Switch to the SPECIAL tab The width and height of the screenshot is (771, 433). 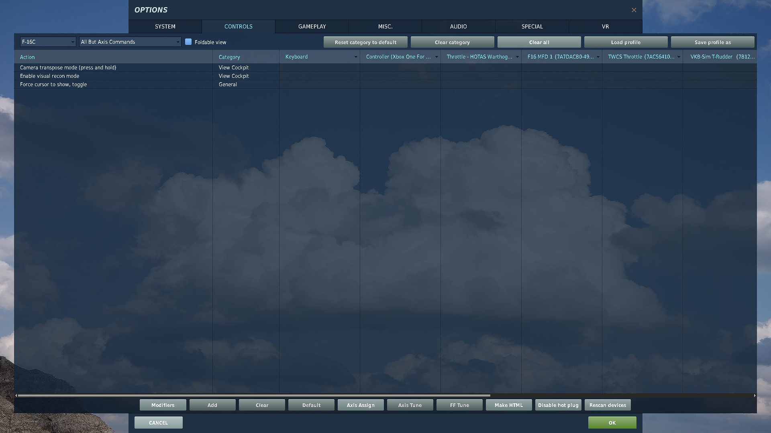[x=532, y=26]
